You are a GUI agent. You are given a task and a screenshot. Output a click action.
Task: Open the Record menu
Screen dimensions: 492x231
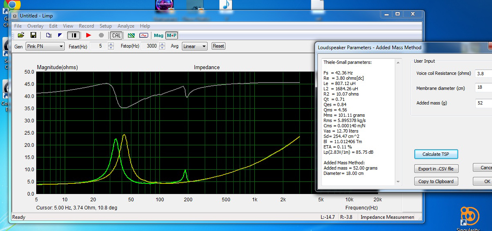click(x=86, y=26)
